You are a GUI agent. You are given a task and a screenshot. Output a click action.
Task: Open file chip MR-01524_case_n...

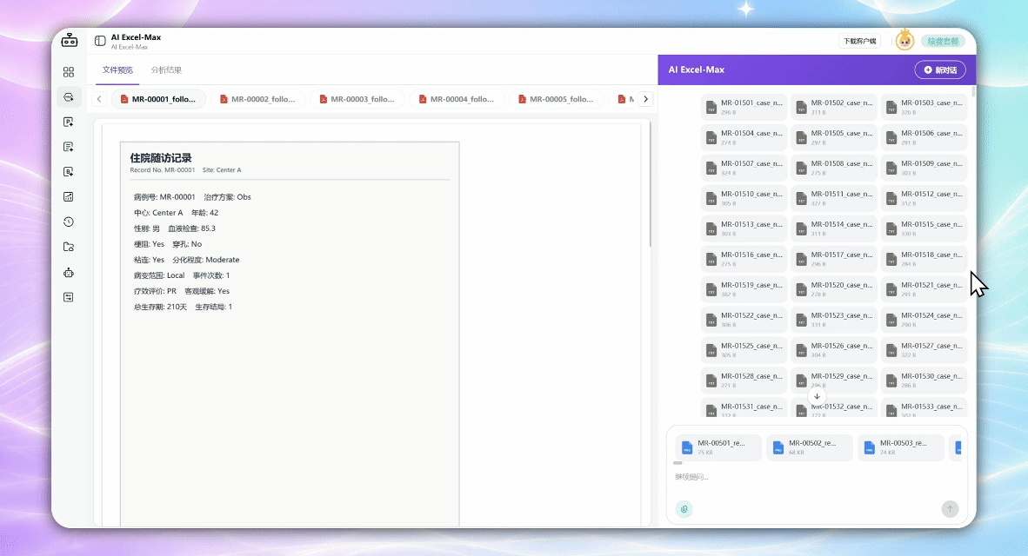click(923, 320)
